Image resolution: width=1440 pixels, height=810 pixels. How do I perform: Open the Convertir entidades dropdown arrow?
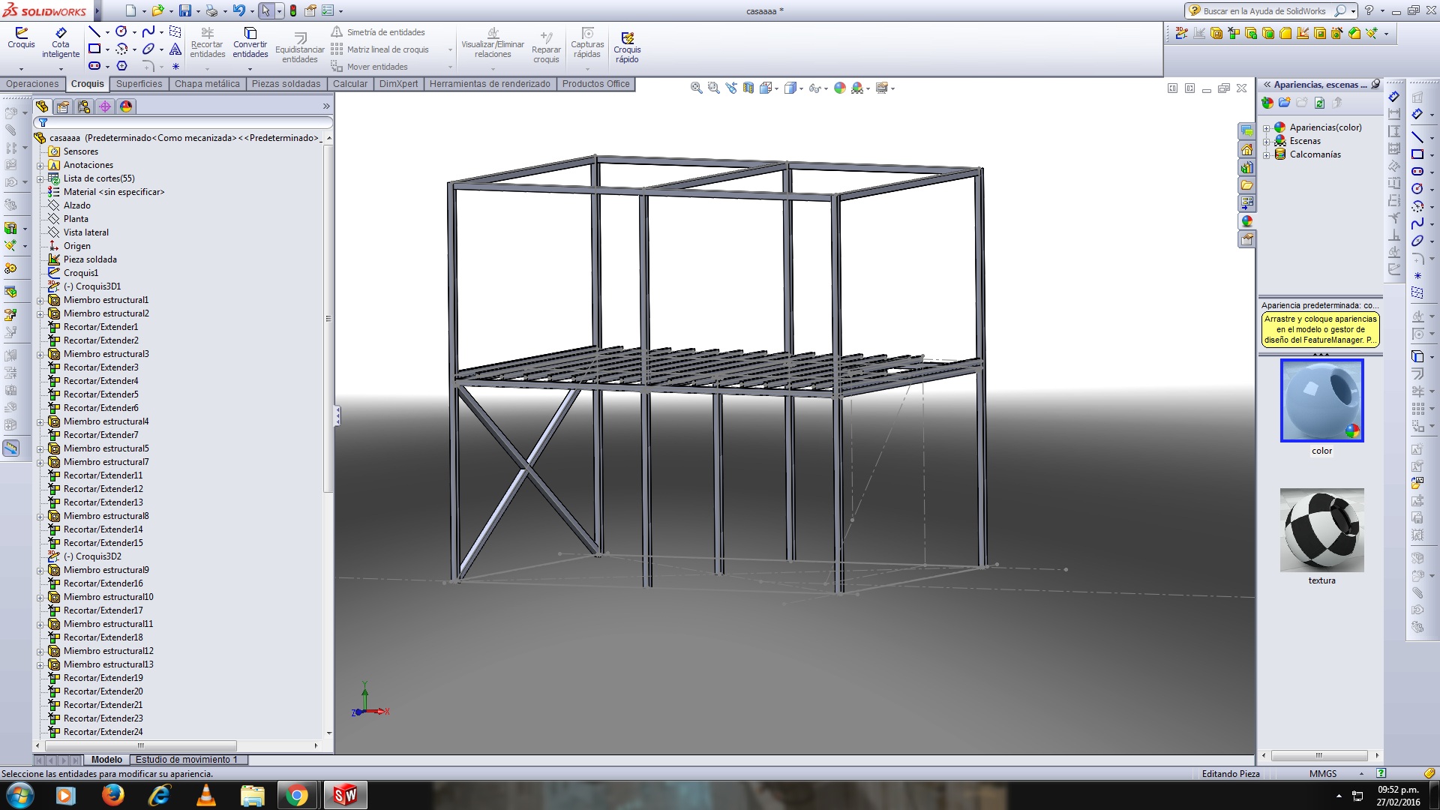click(x=250, y=68)
